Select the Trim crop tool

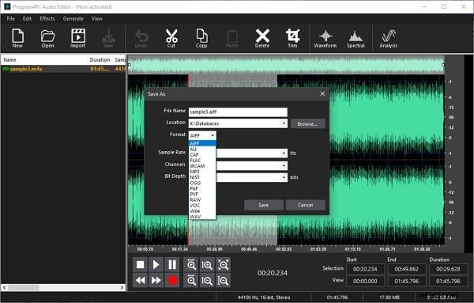tap(292, 38)
